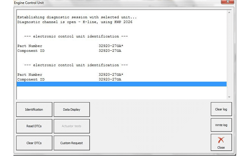Clear DTCs stored in the unit

point(34,143)
